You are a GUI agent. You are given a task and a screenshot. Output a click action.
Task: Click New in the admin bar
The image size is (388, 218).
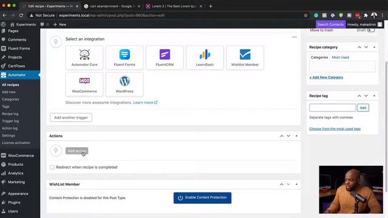click(59, 24)
